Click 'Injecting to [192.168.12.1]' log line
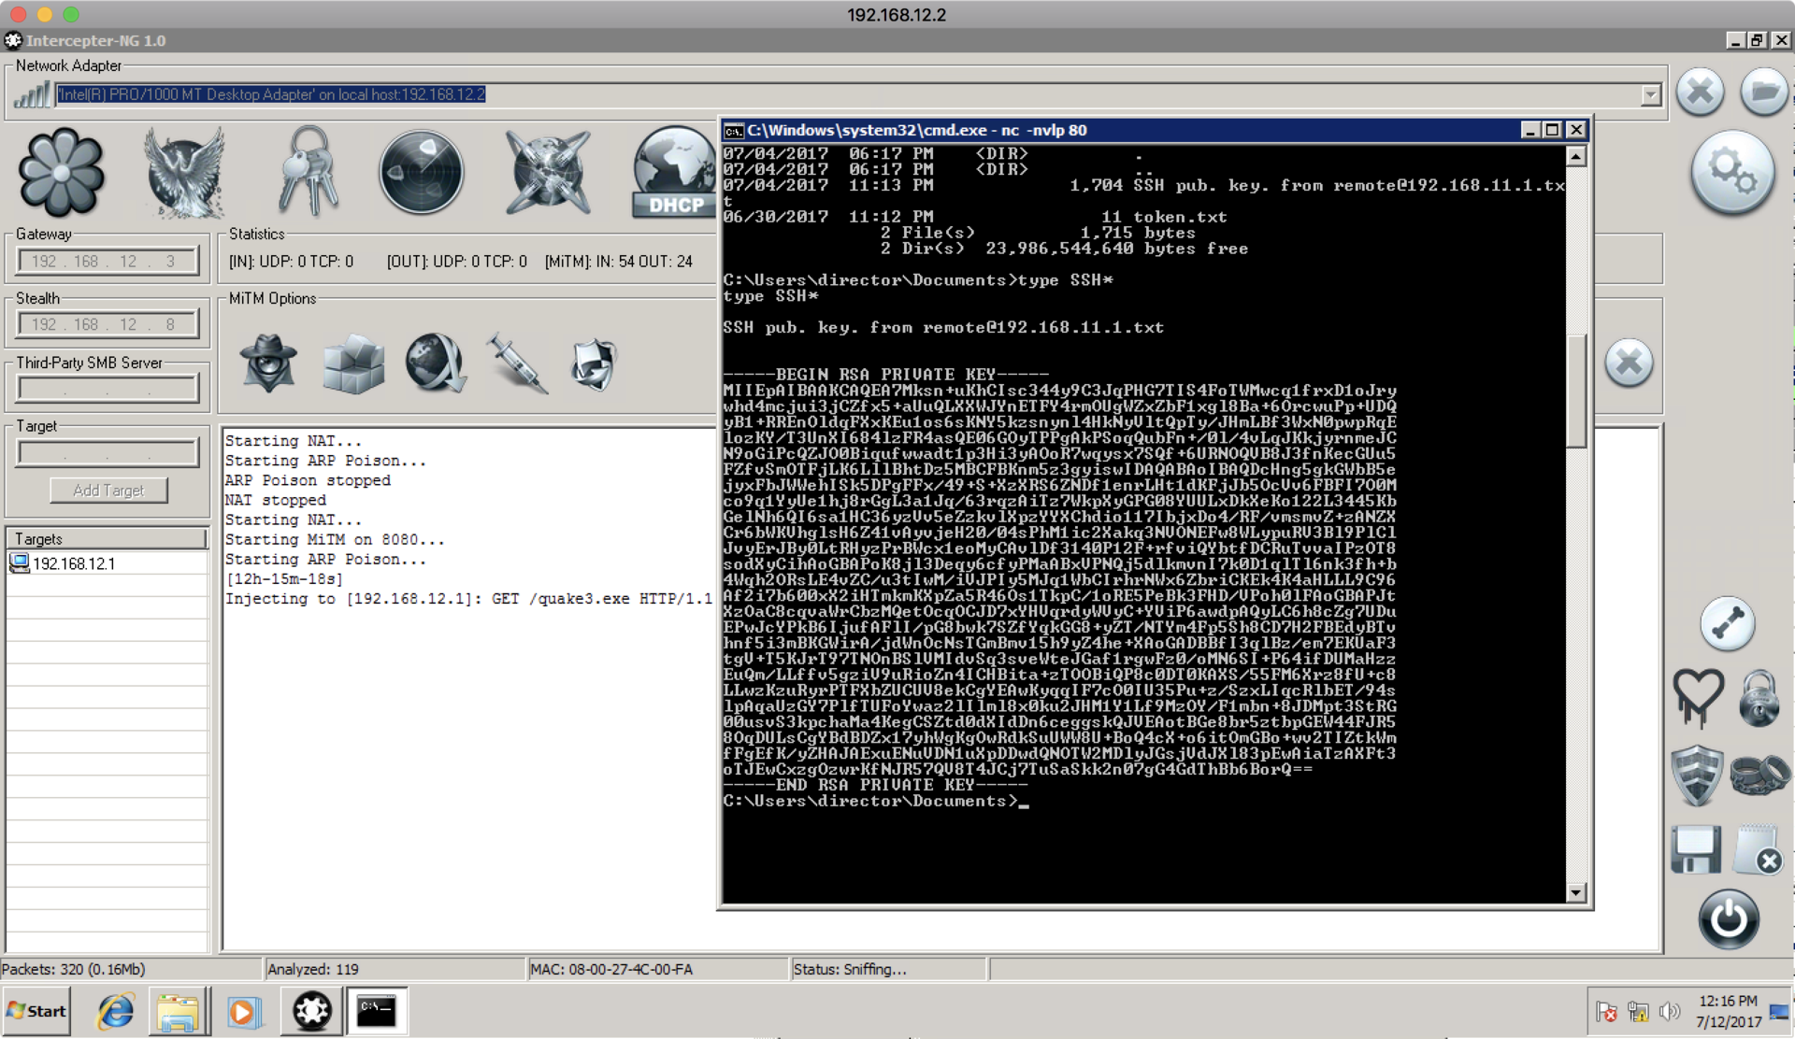Screen dimensions: 1795x1039 (468, 599)
